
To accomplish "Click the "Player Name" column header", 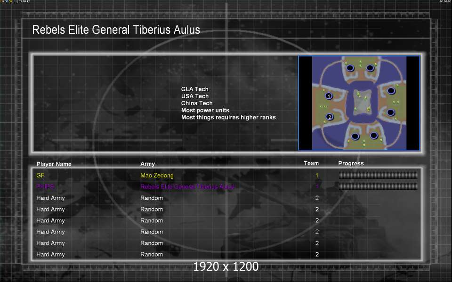I will pos(54,164).
